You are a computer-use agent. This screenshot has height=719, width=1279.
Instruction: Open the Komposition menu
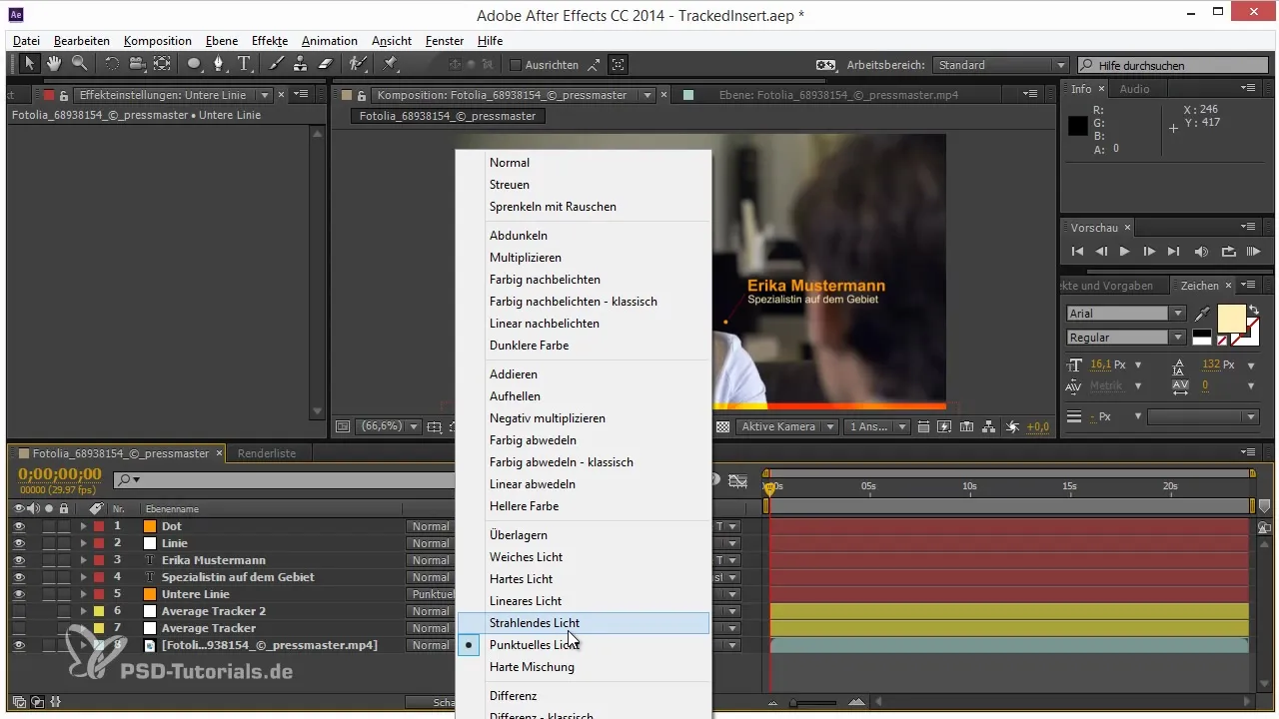(x=158, y=41)
